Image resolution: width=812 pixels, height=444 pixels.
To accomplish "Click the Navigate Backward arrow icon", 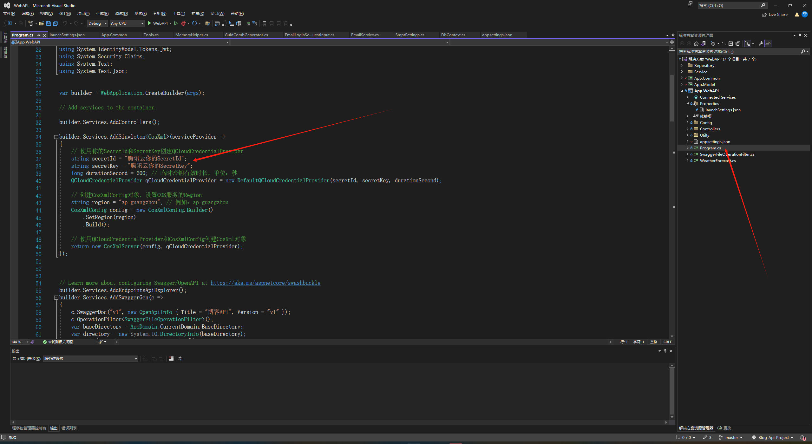I will coord(10,23).
